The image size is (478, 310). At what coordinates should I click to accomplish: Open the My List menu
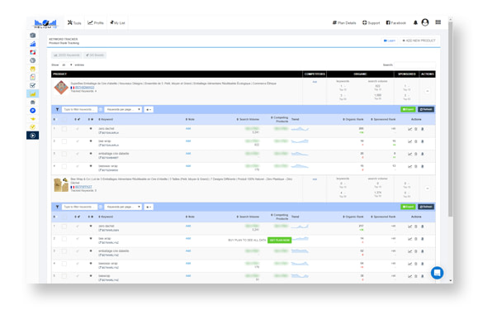click(x=118, y=22)
